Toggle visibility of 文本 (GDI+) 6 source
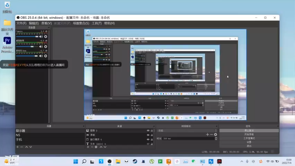This screenshot has height=166, width=295. coord(148,144)
